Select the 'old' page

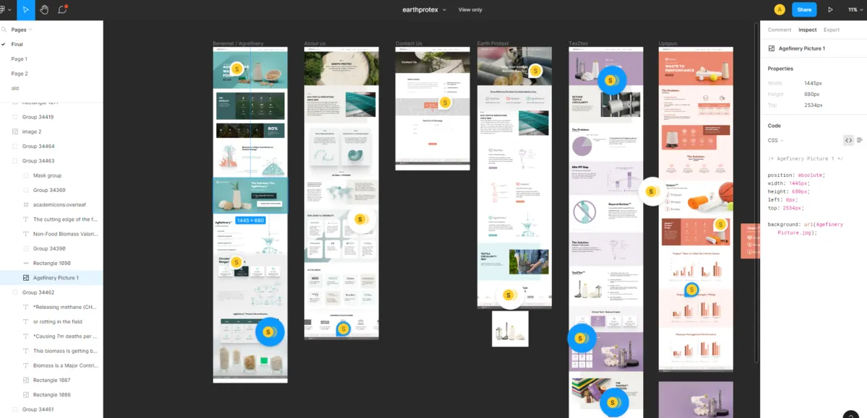[x=15, y=88]
